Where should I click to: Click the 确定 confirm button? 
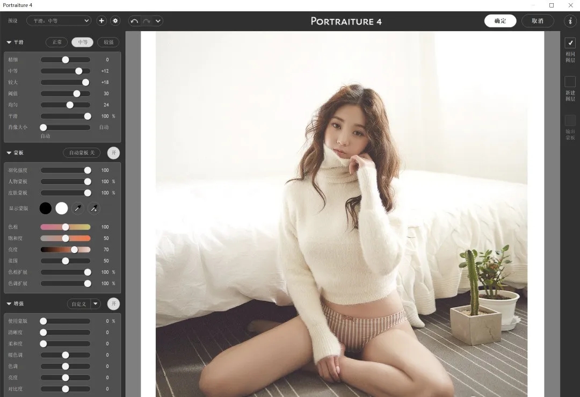pyautogui.click(x=500, y=21)
